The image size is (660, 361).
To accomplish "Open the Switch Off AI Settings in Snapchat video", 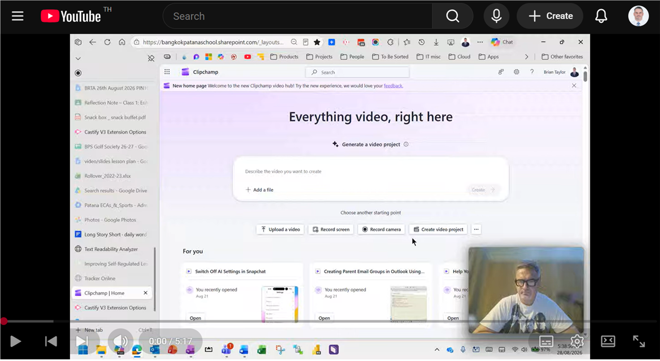I will [x=230, y=271].
